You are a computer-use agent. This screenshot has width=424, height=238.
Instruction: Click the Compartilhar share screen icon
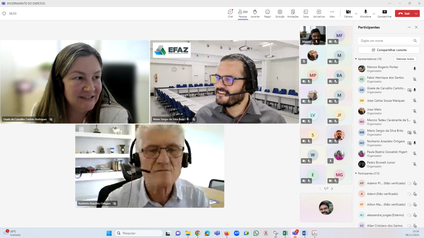pyautogui.click(x=385, y=14)
